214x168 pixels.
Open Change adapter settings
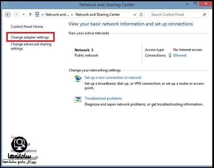[x=30, y=37]
